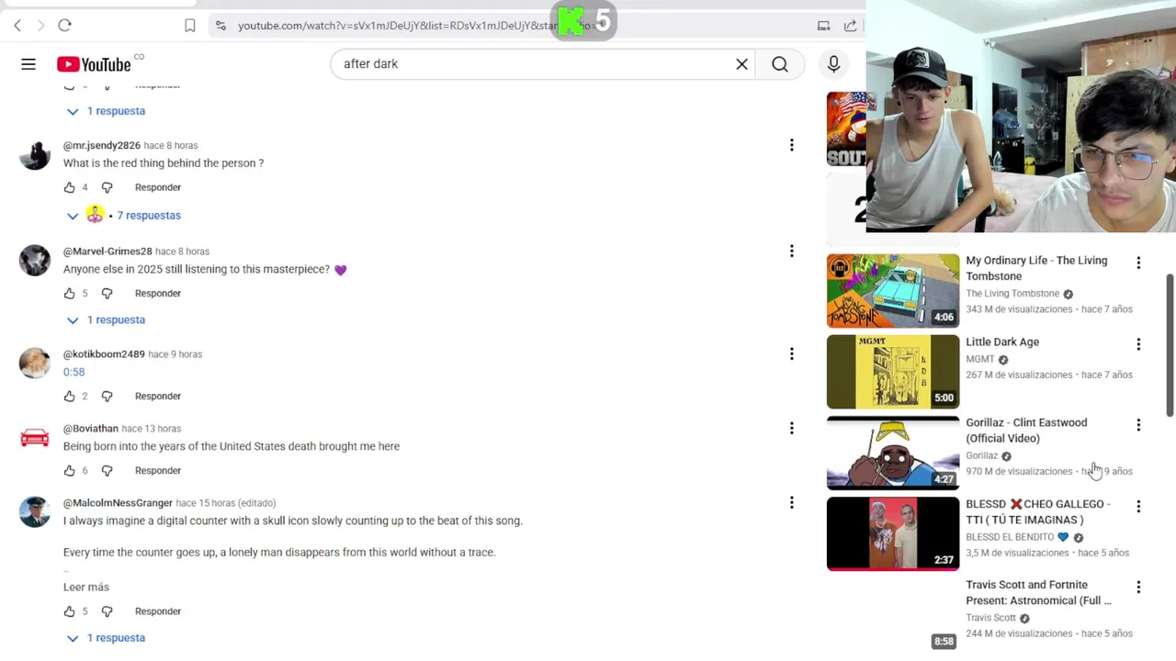The width and height of the screenshot is (1176, 661).
Task: Dislike @Boviathan's comment
Action: [x=107, y=471]
